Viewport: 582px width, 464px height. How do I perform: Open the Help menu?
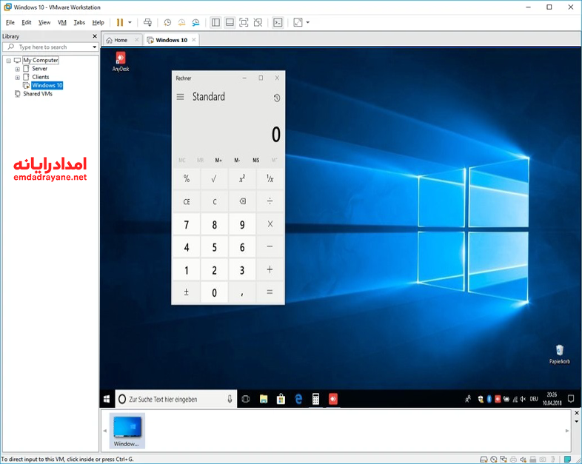click(98, 23)
